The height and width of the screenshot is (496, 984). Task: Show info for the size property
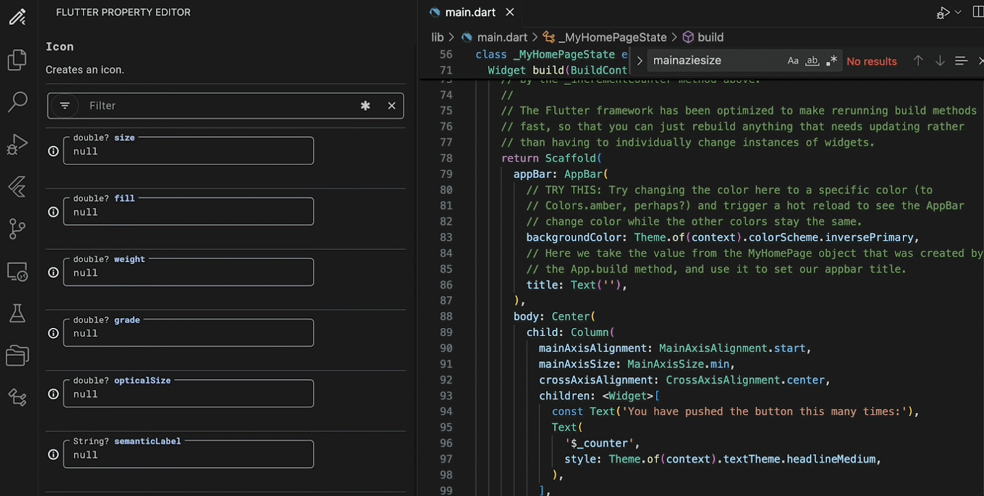point(54,151)
